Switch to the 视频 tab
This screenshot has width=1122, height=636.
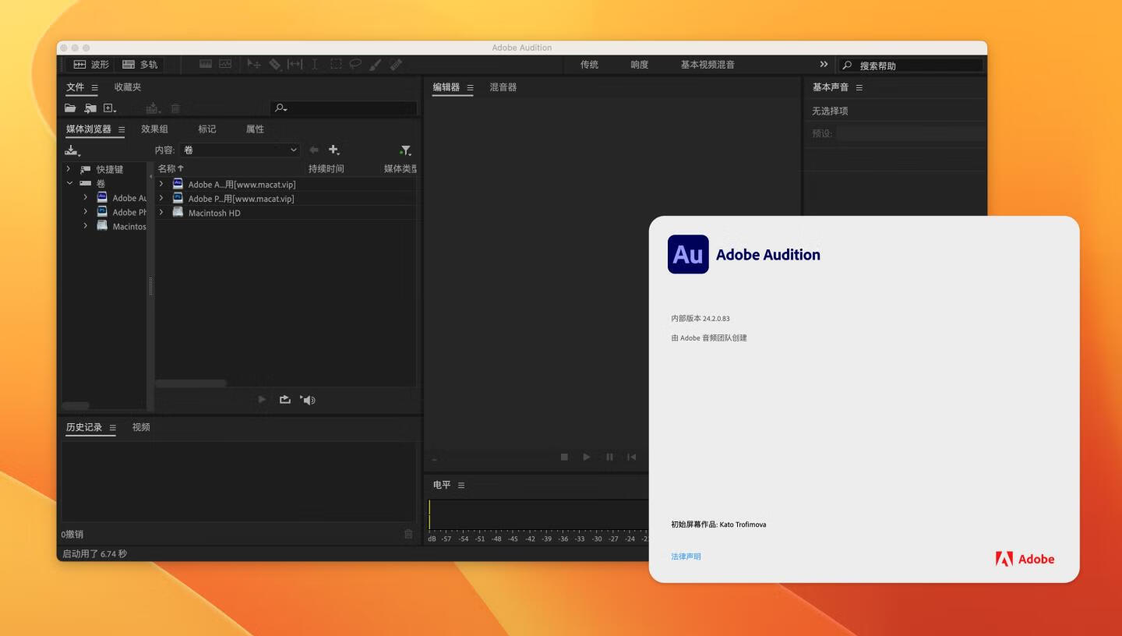pyautogui.click(x=141, y=427)
